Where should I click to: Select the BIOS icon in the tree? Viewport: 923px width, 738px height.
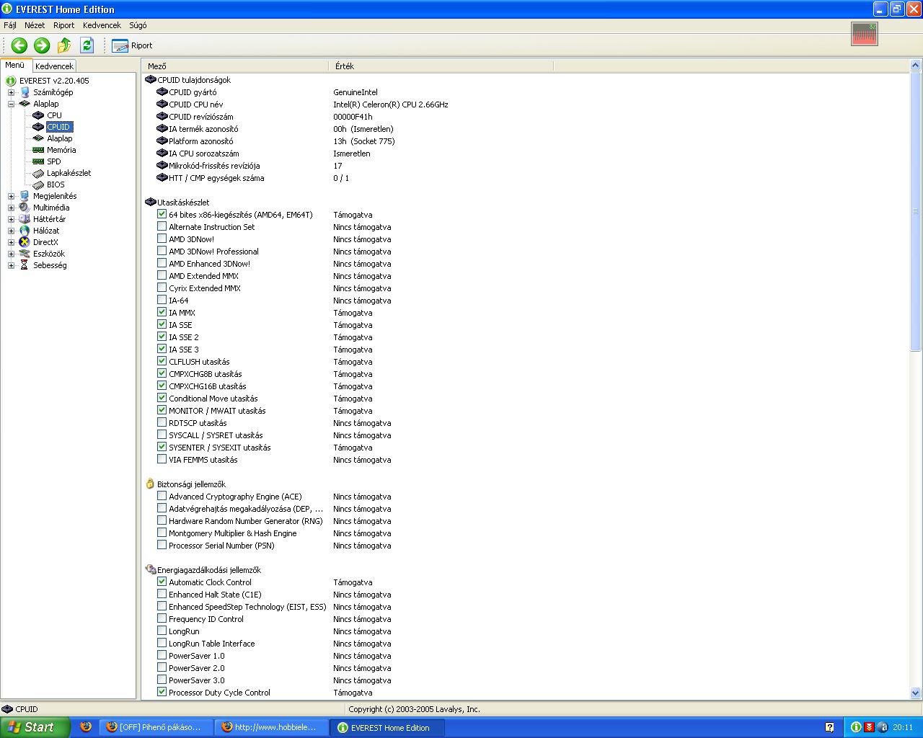point(39,184)
